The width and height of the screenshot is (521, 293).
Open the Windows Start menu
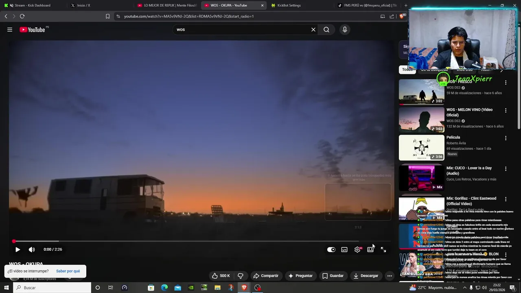tap(6, 288)
